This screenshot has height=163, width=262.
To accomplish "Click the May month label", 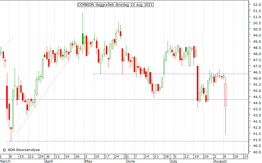I will [88, 161].
